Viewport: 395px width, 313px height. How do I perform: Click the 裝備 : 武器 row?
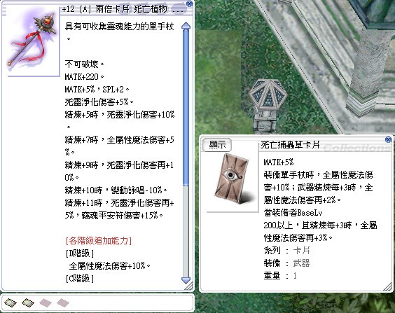pos(286,263)
